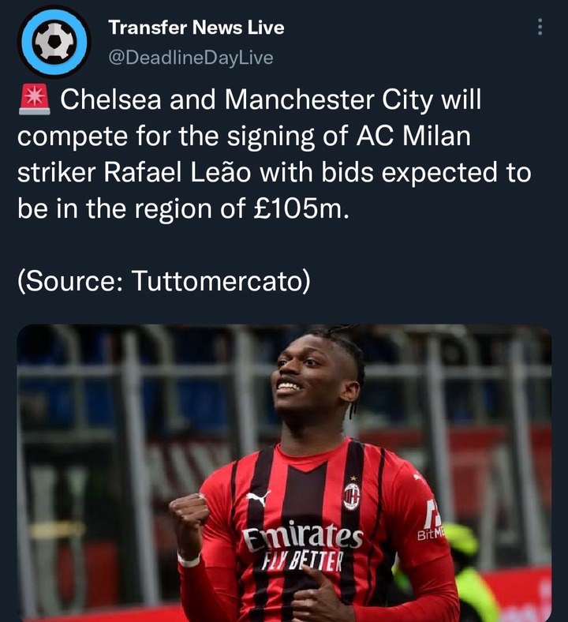Click the Puma logo on the jersey

point(259,498)
